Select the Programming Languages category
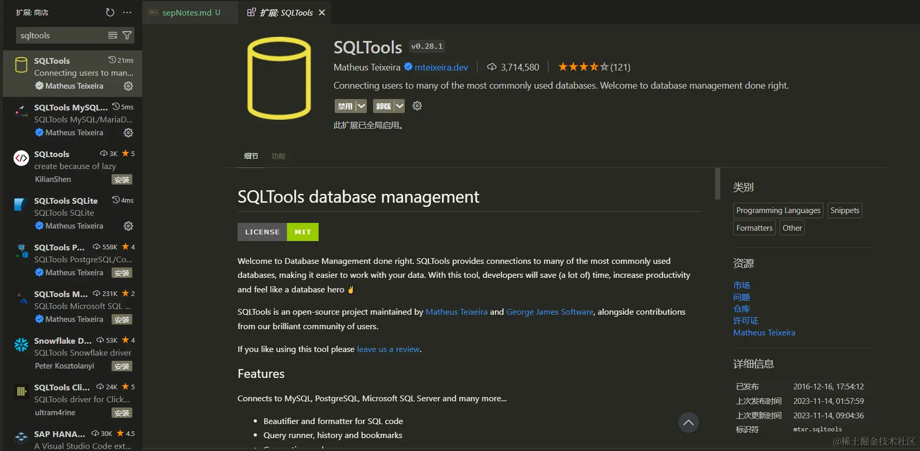Screen dimensions: 920x451 click(778, 210)
